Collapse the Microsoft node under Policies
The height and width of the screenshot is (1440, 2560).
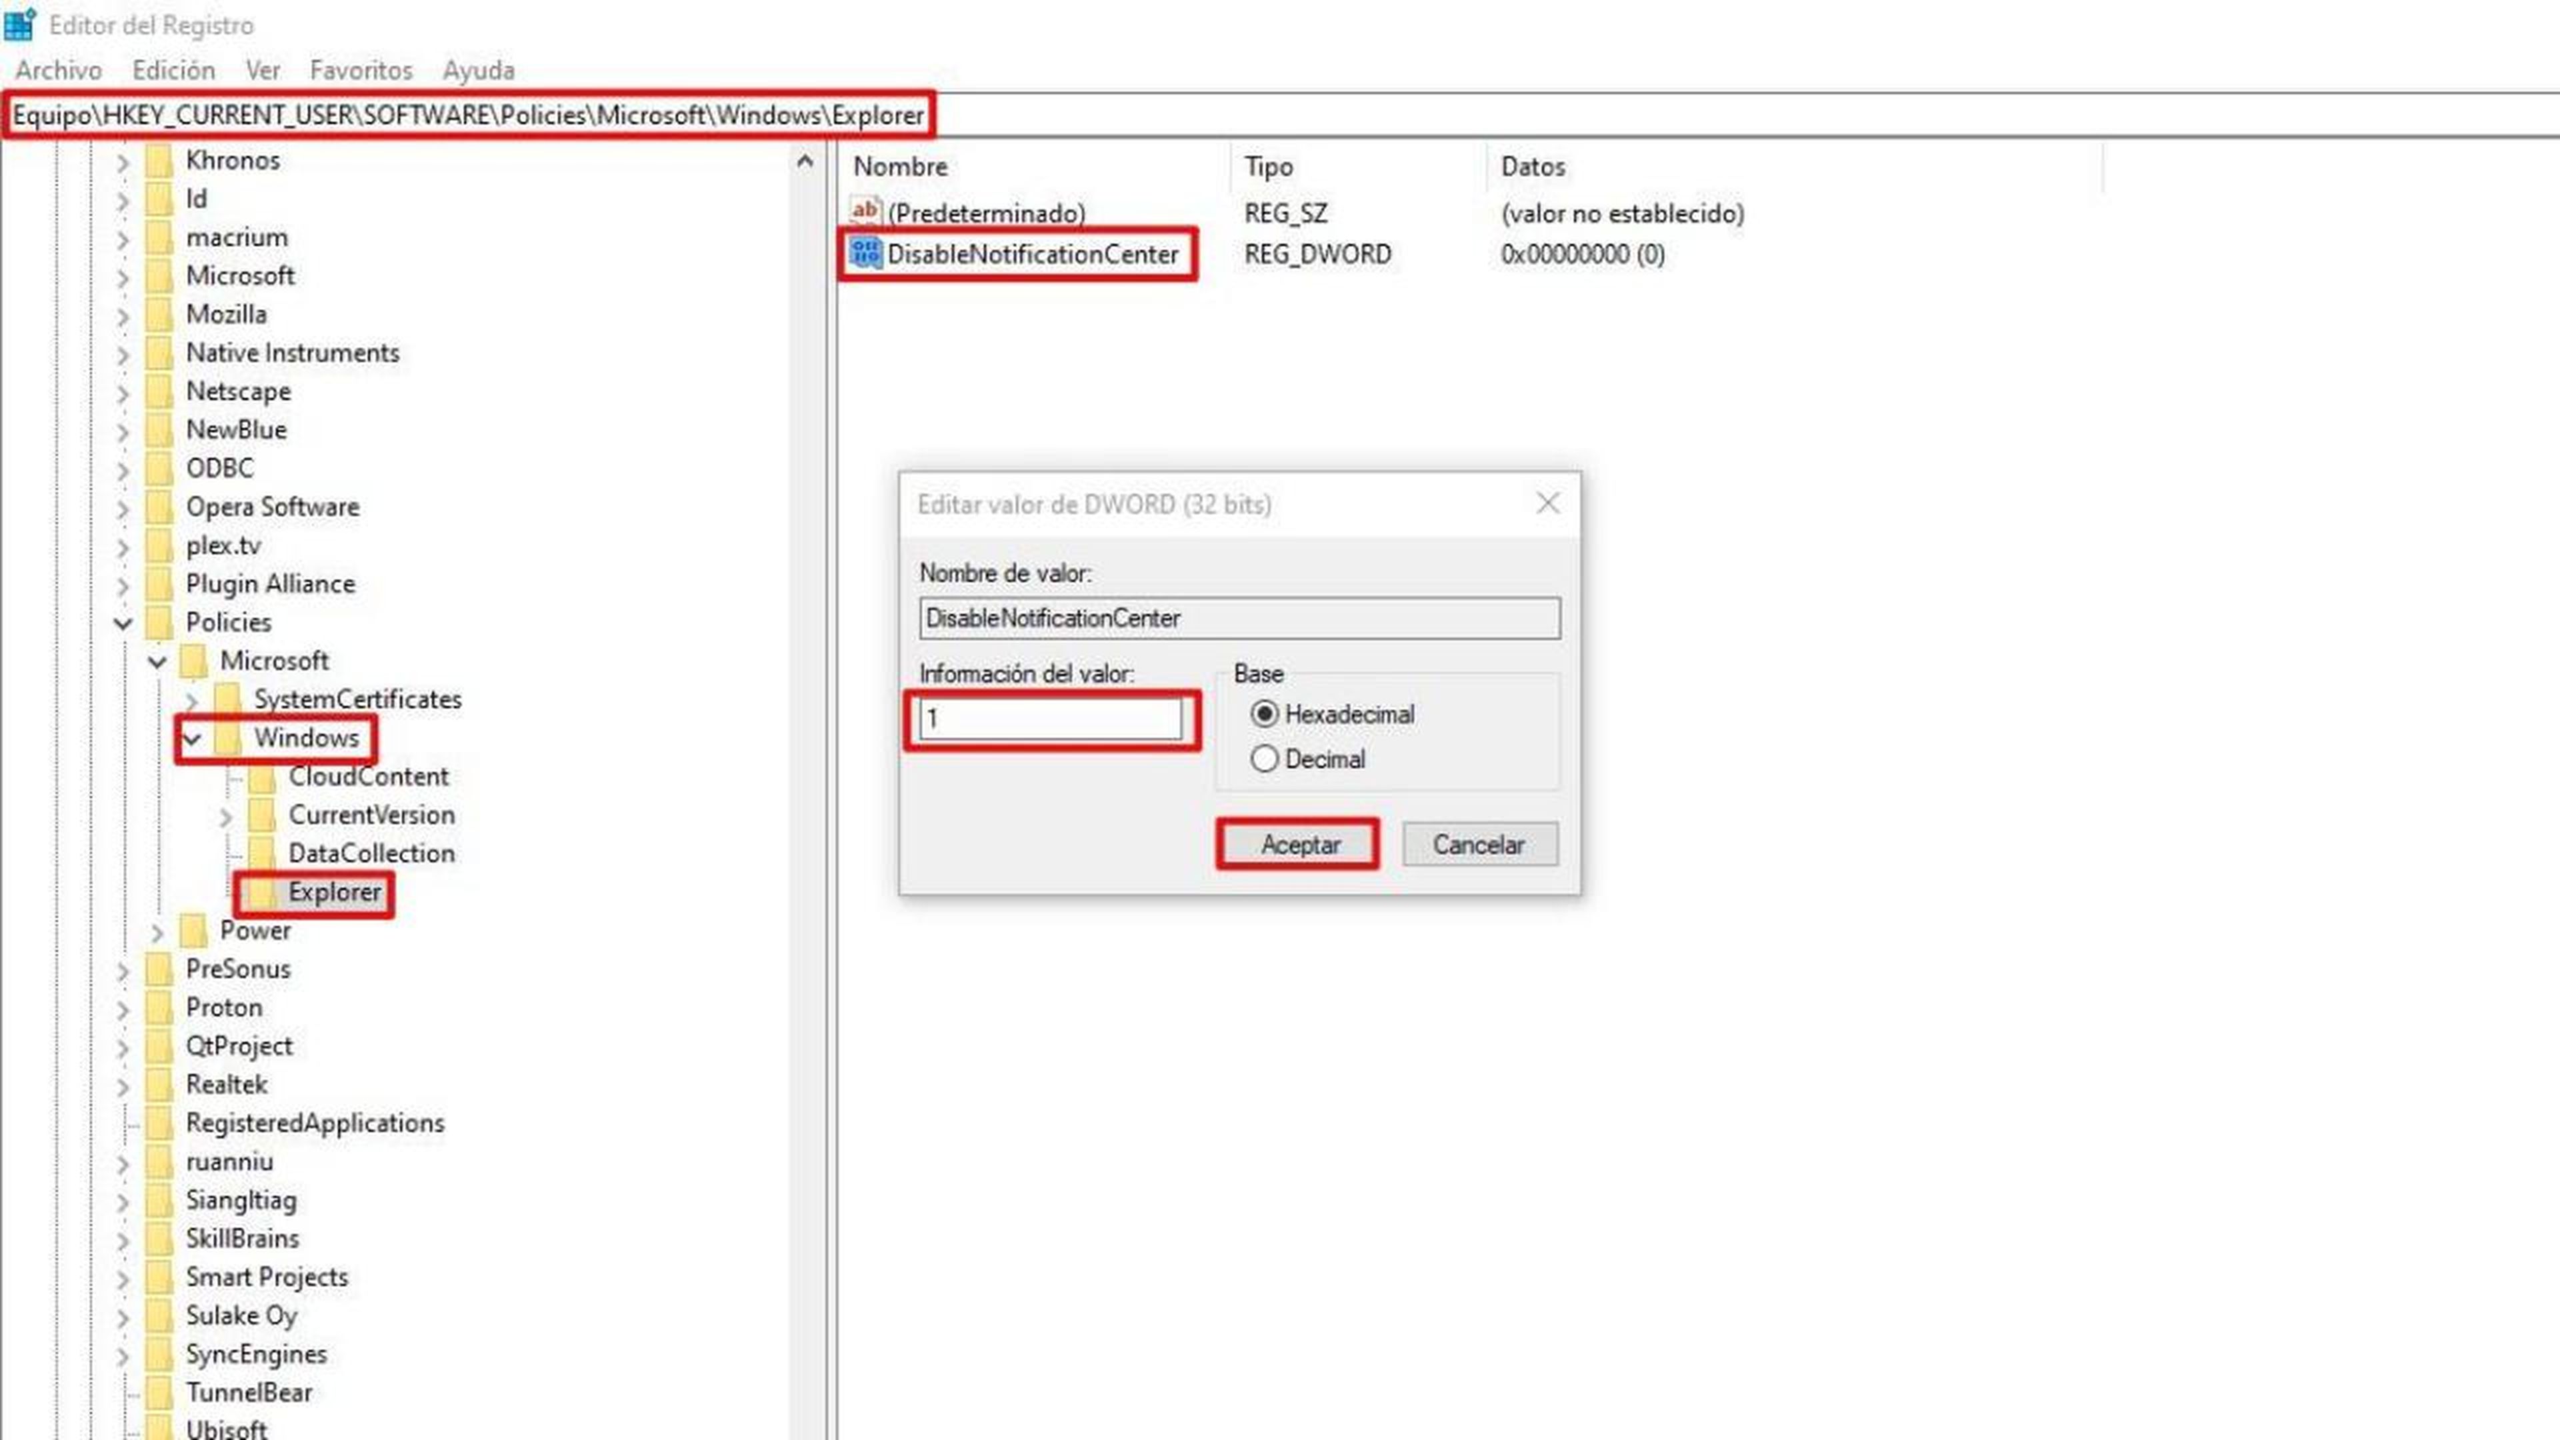click(157, 661)
